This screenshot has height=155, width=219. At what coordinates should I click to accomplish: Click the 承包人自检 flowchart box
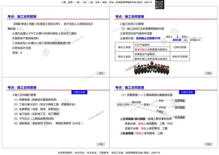(123, 104)
